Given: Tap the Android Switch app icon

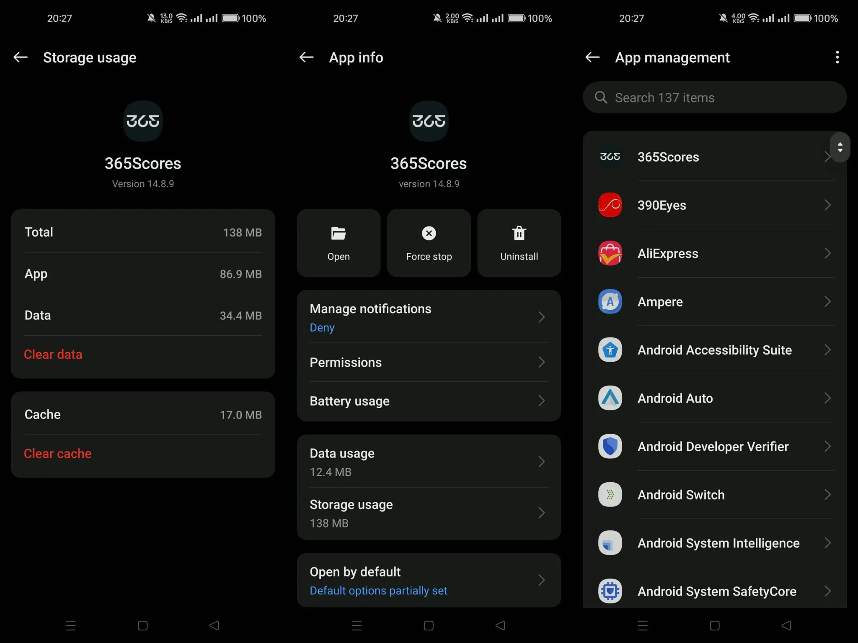Looking at the screenshot, I should coord(610,494).
